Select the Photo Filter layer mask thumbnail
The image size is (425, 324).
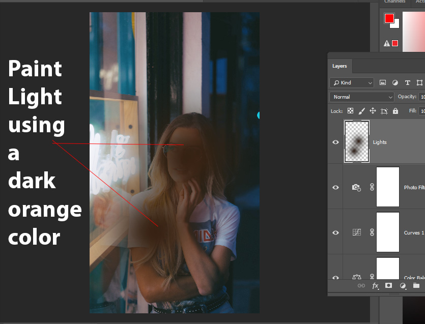(x=388, y=187)
